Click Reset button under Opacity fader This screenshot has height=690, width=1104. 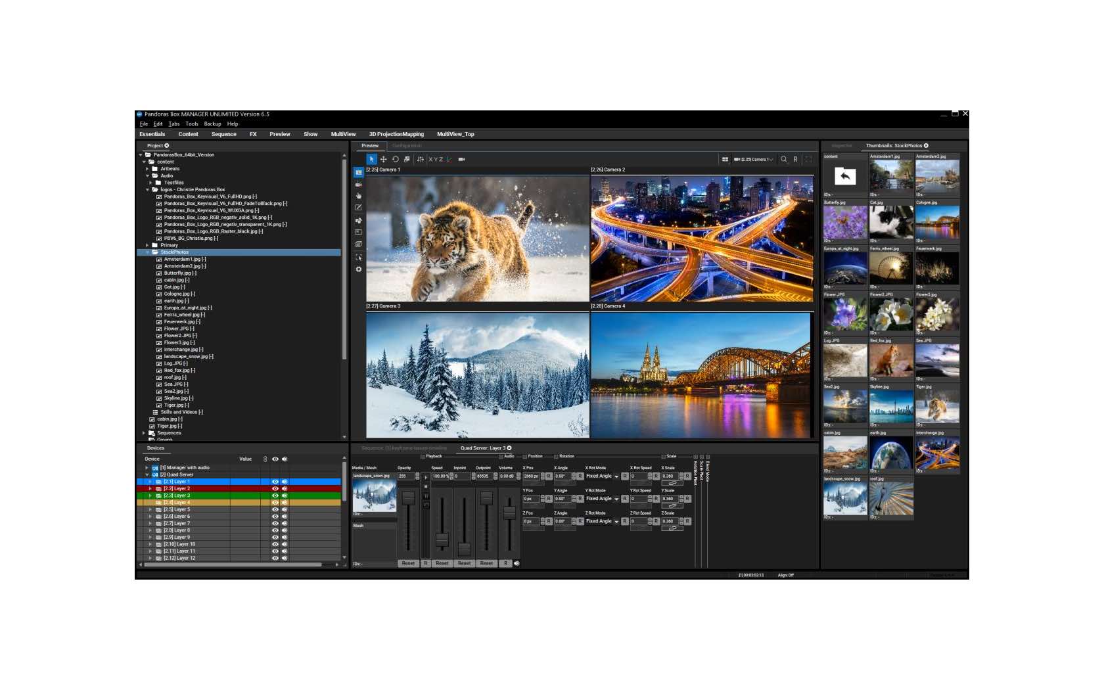(x=408, y=563)
